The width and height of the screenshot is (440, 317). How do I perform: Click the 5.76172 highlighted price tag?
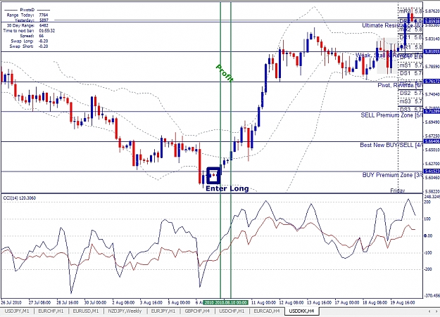(x=432, y=82)
